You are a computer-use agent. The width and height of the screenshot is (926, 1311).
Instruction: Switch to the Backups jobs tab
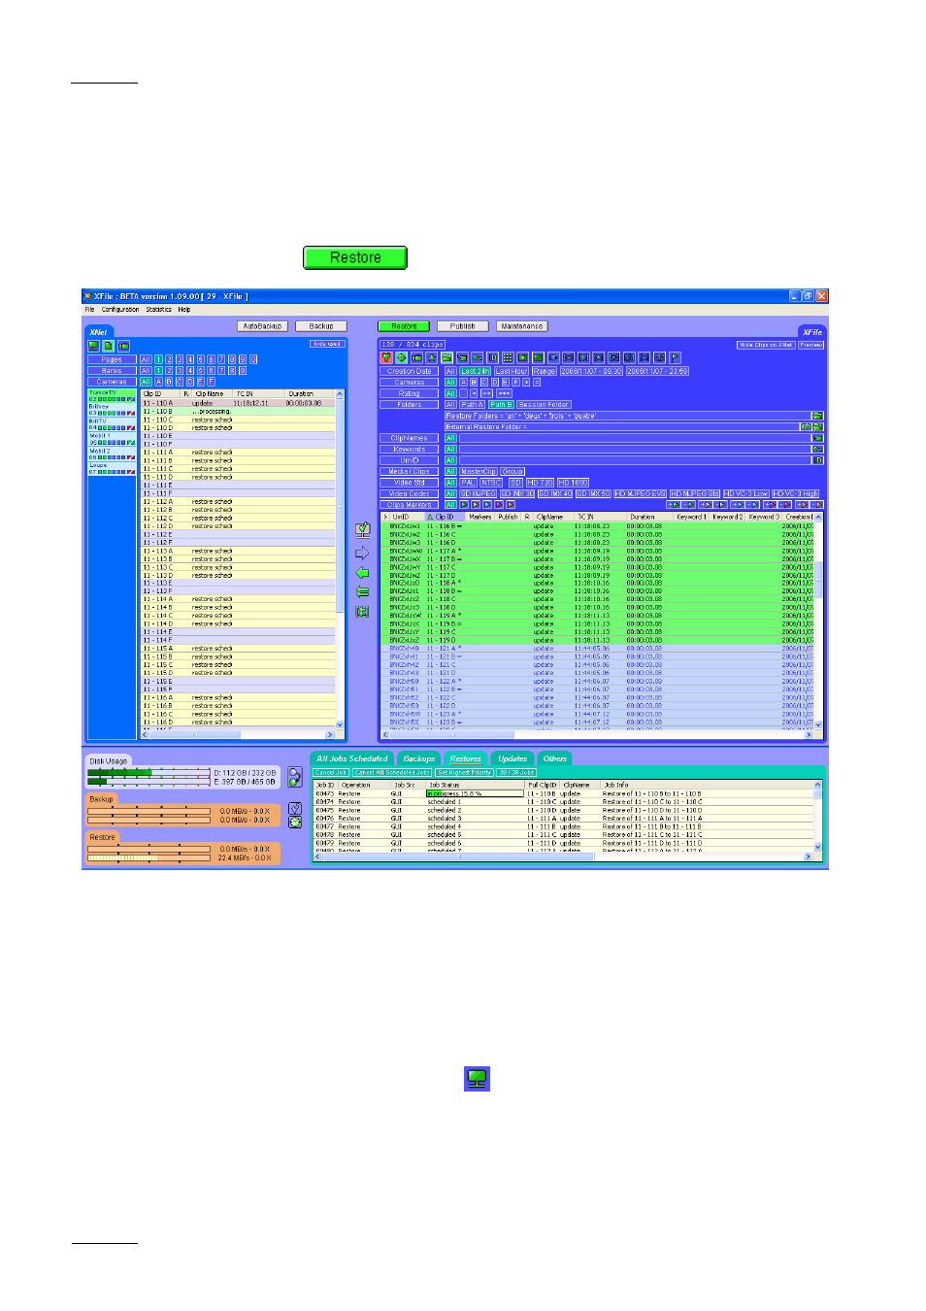click(419, 758)
